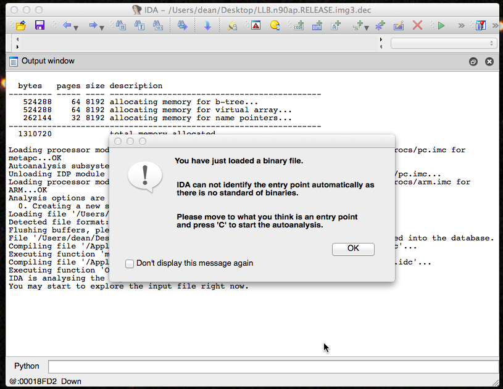Image resolution: width=503 pixels, height=389 pixels.
Task: Click the blue asterisk plus icon
Action: click(x=380, y=25)
